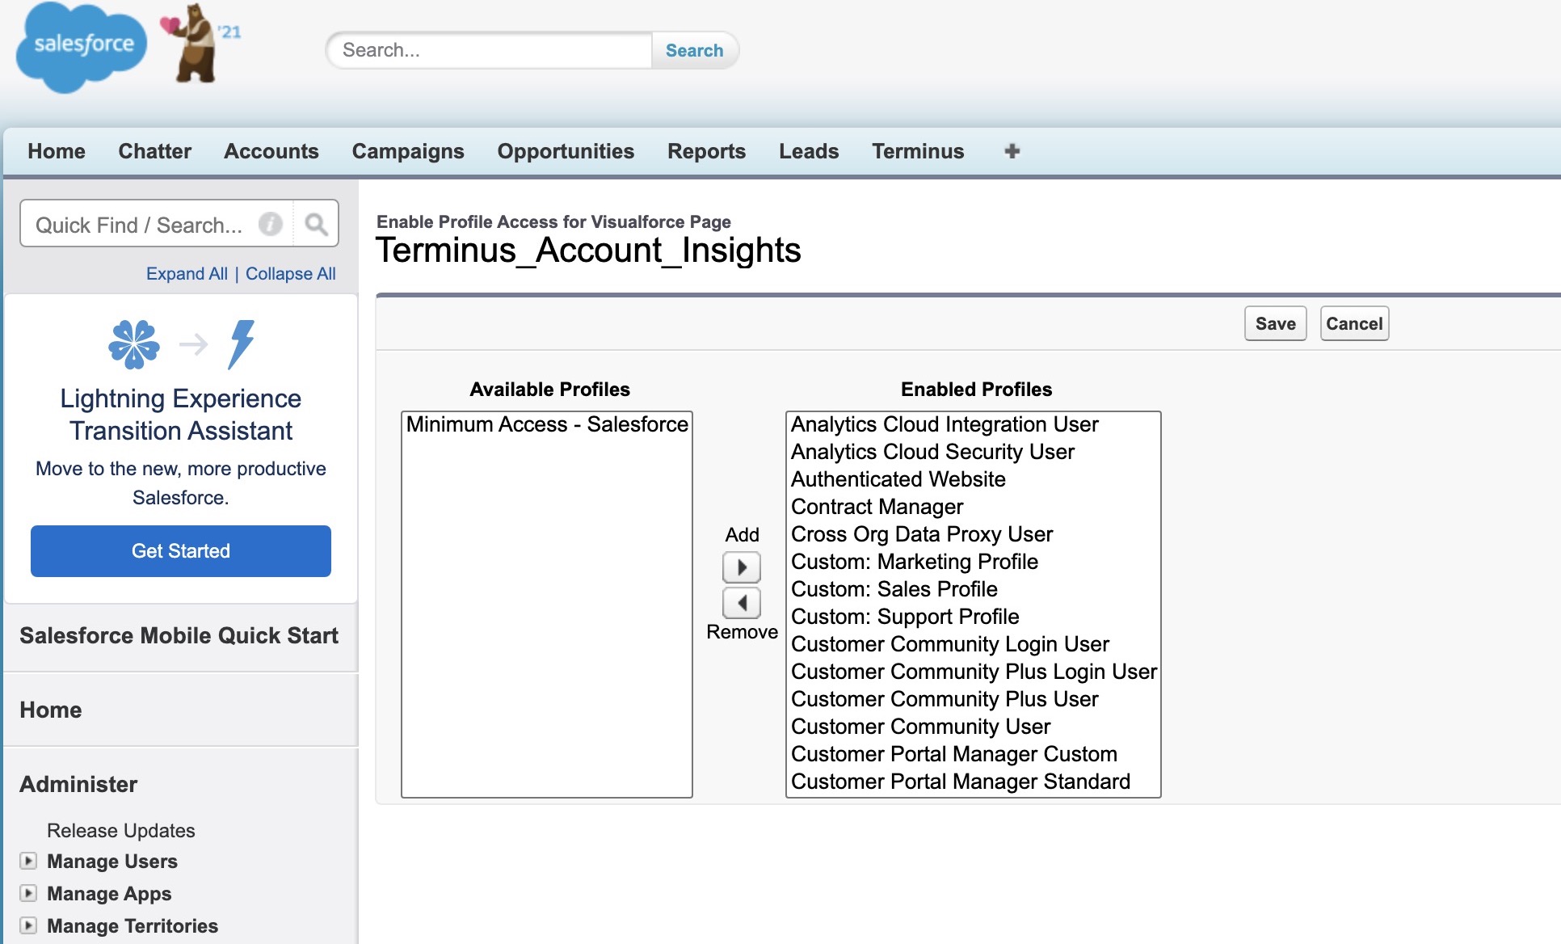Select Customer Community User profile
The image size is (1561, 944).
coord(973,727)
